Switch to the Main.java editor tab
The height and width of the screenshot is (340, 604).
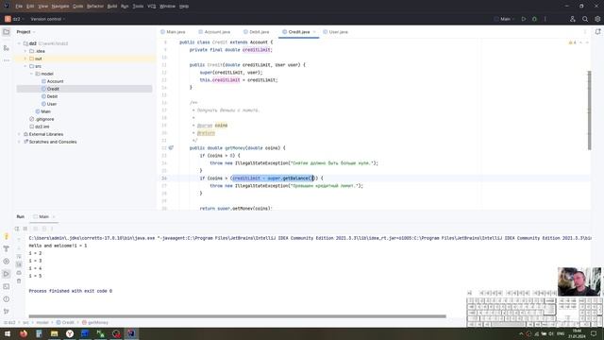point(173,32)
